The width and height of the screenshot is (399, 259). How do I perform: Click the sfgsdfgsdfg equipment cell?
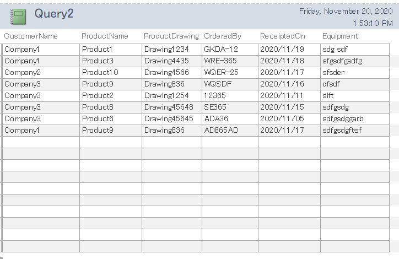point(342,61)
